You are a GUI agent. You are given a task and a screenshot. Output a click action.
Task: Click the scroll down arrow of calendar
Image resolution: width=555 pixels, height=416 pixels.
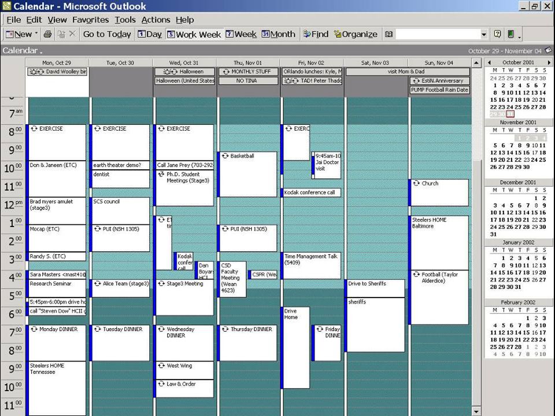476,411
